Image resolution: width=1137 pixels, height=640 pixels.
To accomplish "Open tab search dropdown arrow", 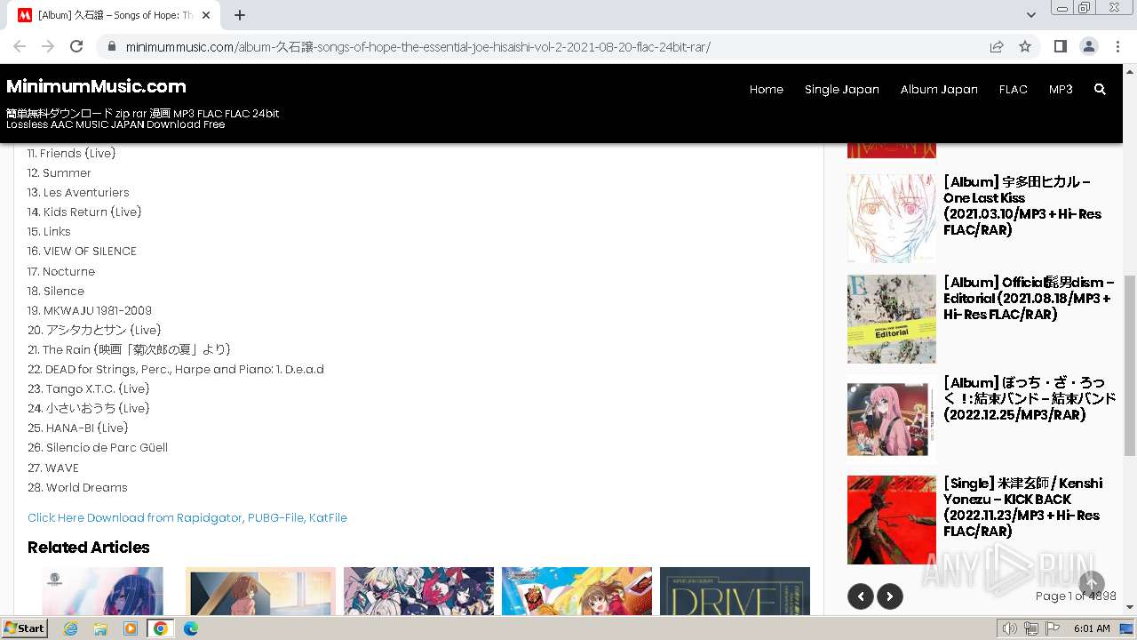I will coord(1030,15).
